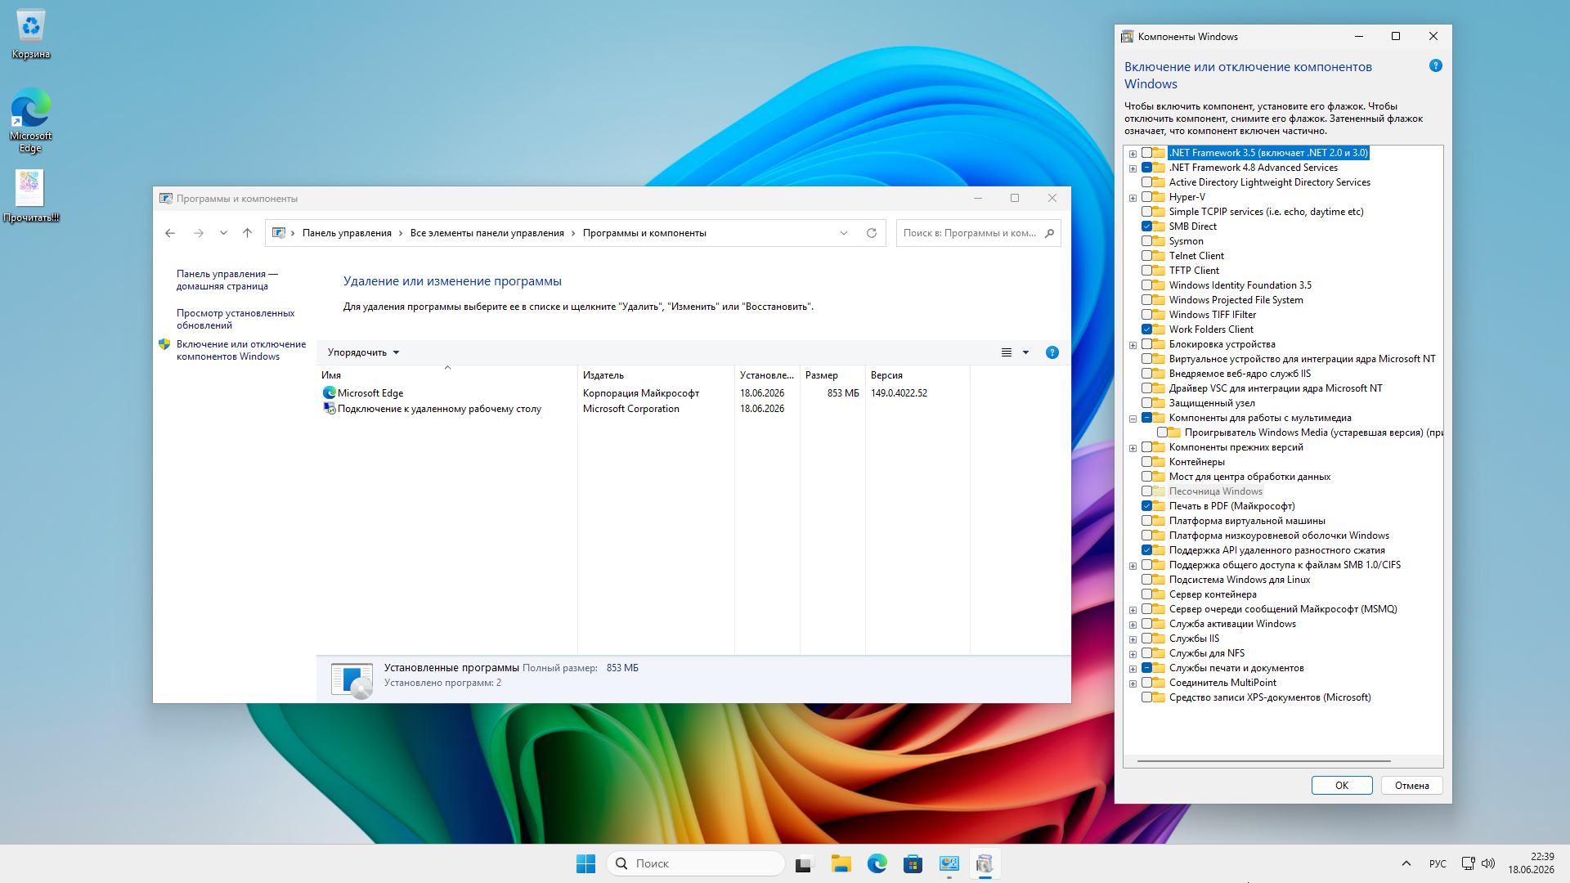Uncheck SMB Direct feature

(x=1146, y=226)
